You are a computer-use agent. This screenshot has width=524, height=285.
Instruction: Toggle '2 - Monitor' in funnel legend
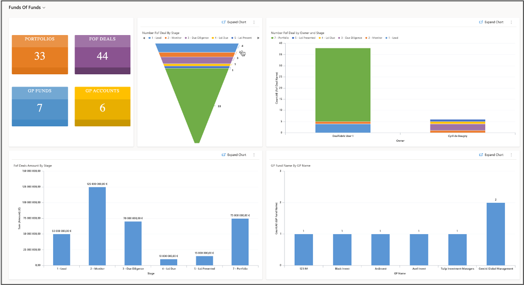click(173, 38)
